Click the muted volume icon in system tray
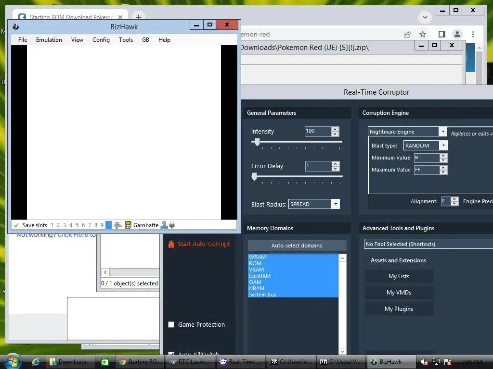Image resolution: width=493 pixels, height=369 pixels. click(424, 362)
